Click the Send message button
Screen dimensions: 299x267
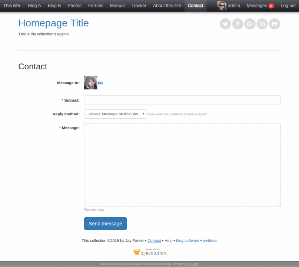point(105,224)
